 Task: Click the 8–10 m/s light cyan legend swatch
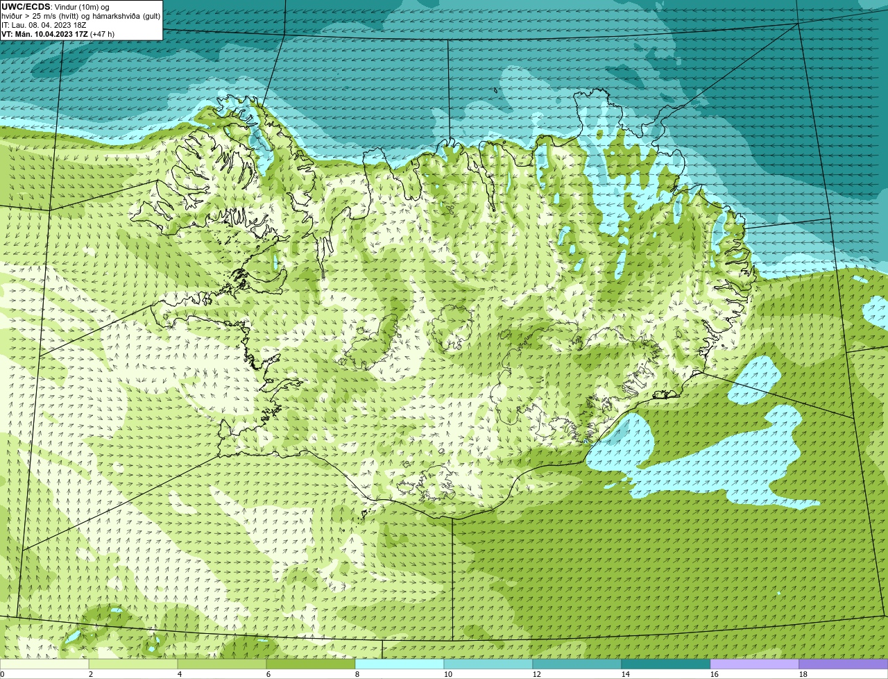coord(400,664)
